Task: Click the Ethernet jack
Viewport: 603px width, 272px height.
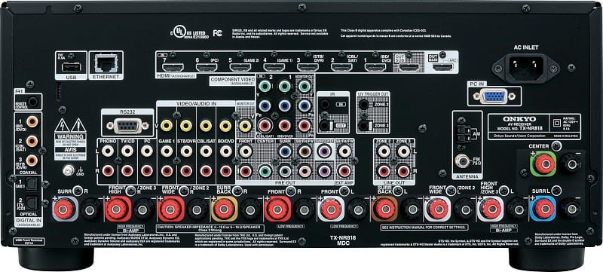Action: tap(106, 63)
